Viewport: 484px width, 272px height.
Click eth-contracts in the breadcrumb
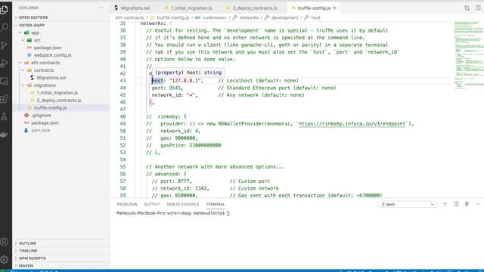pyautogui.click(x=129, y=17)
